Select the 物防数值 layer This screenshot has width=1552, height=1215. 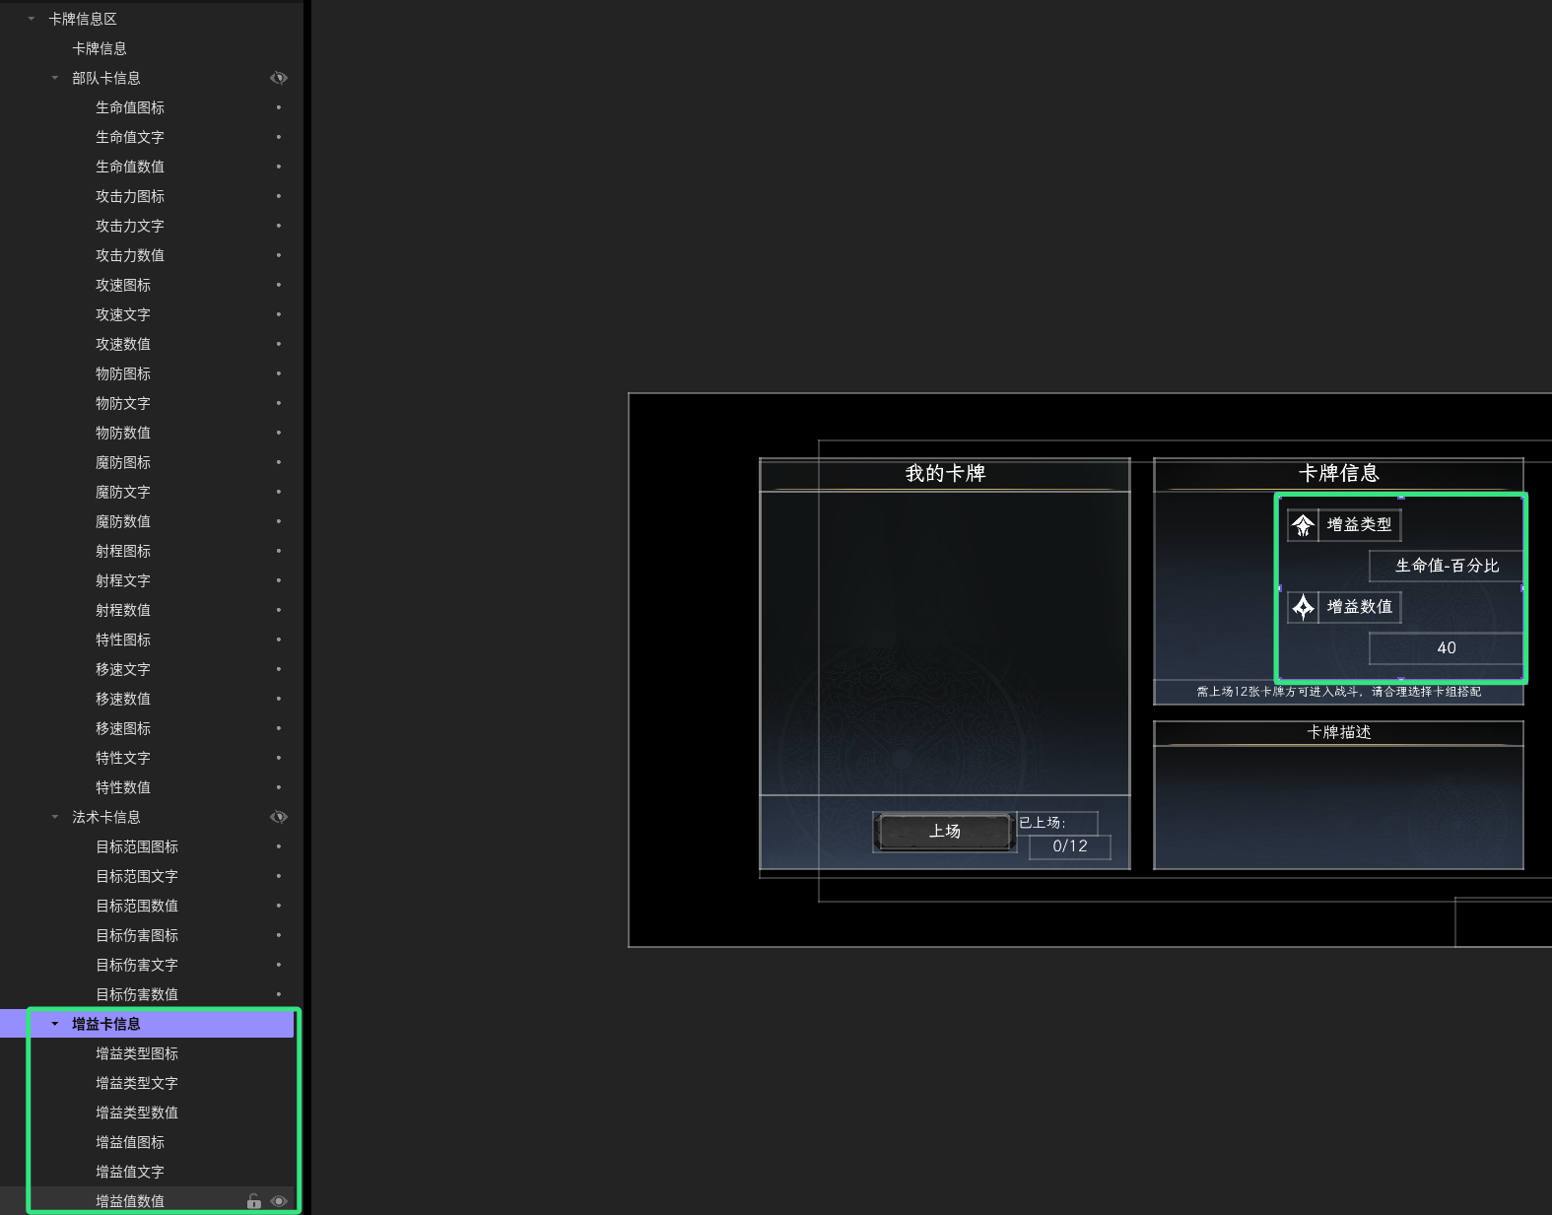(x=123, y=433)
